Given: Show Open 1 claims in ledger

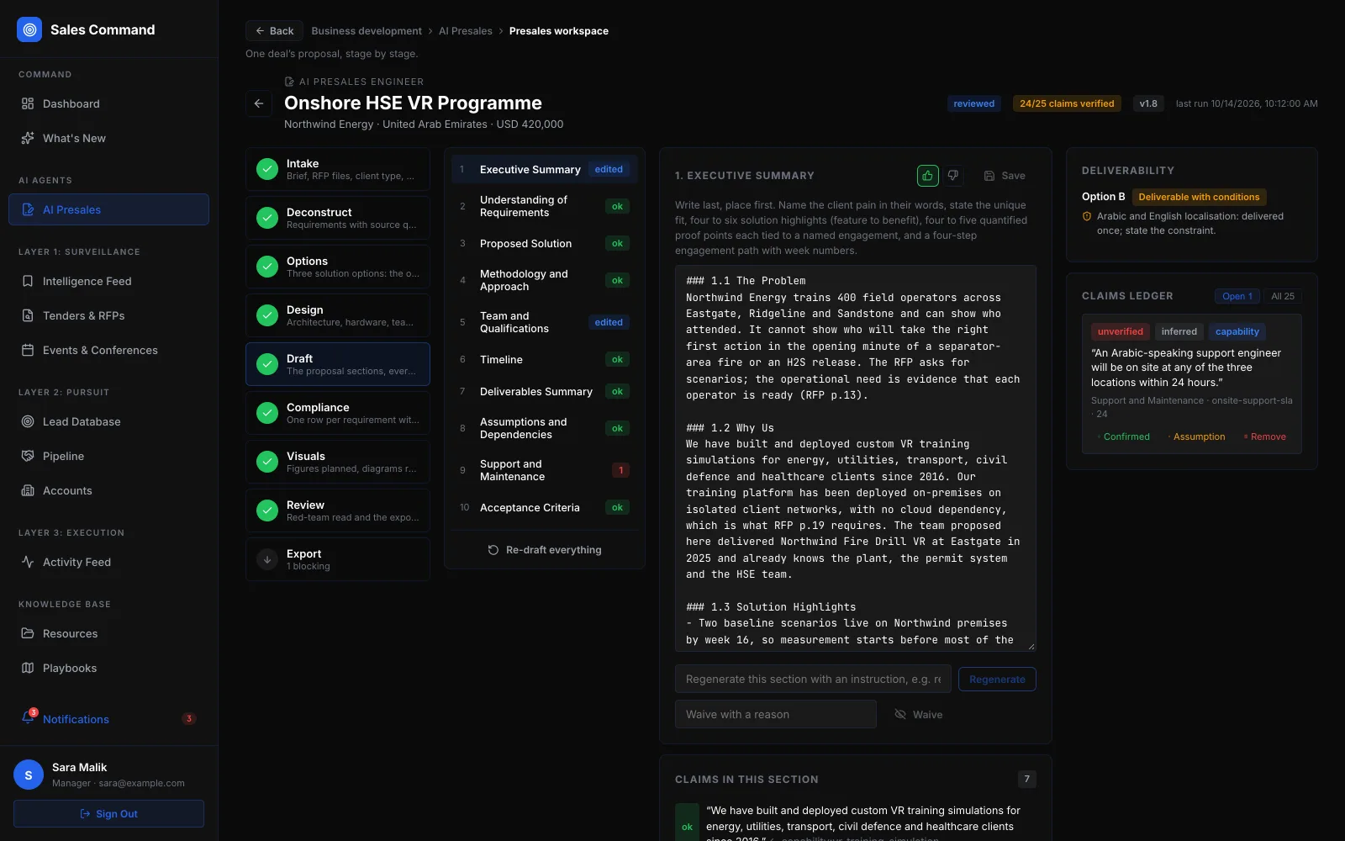Looking at the screenshot, I should click(1237, 296).
